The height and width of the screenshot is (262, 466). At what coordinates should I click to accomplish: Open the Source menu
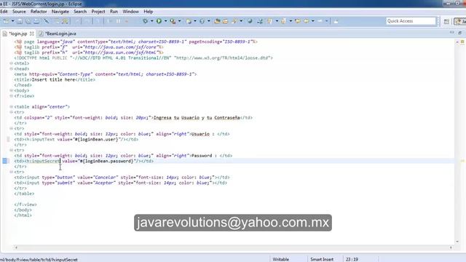(x=19, y=12)
